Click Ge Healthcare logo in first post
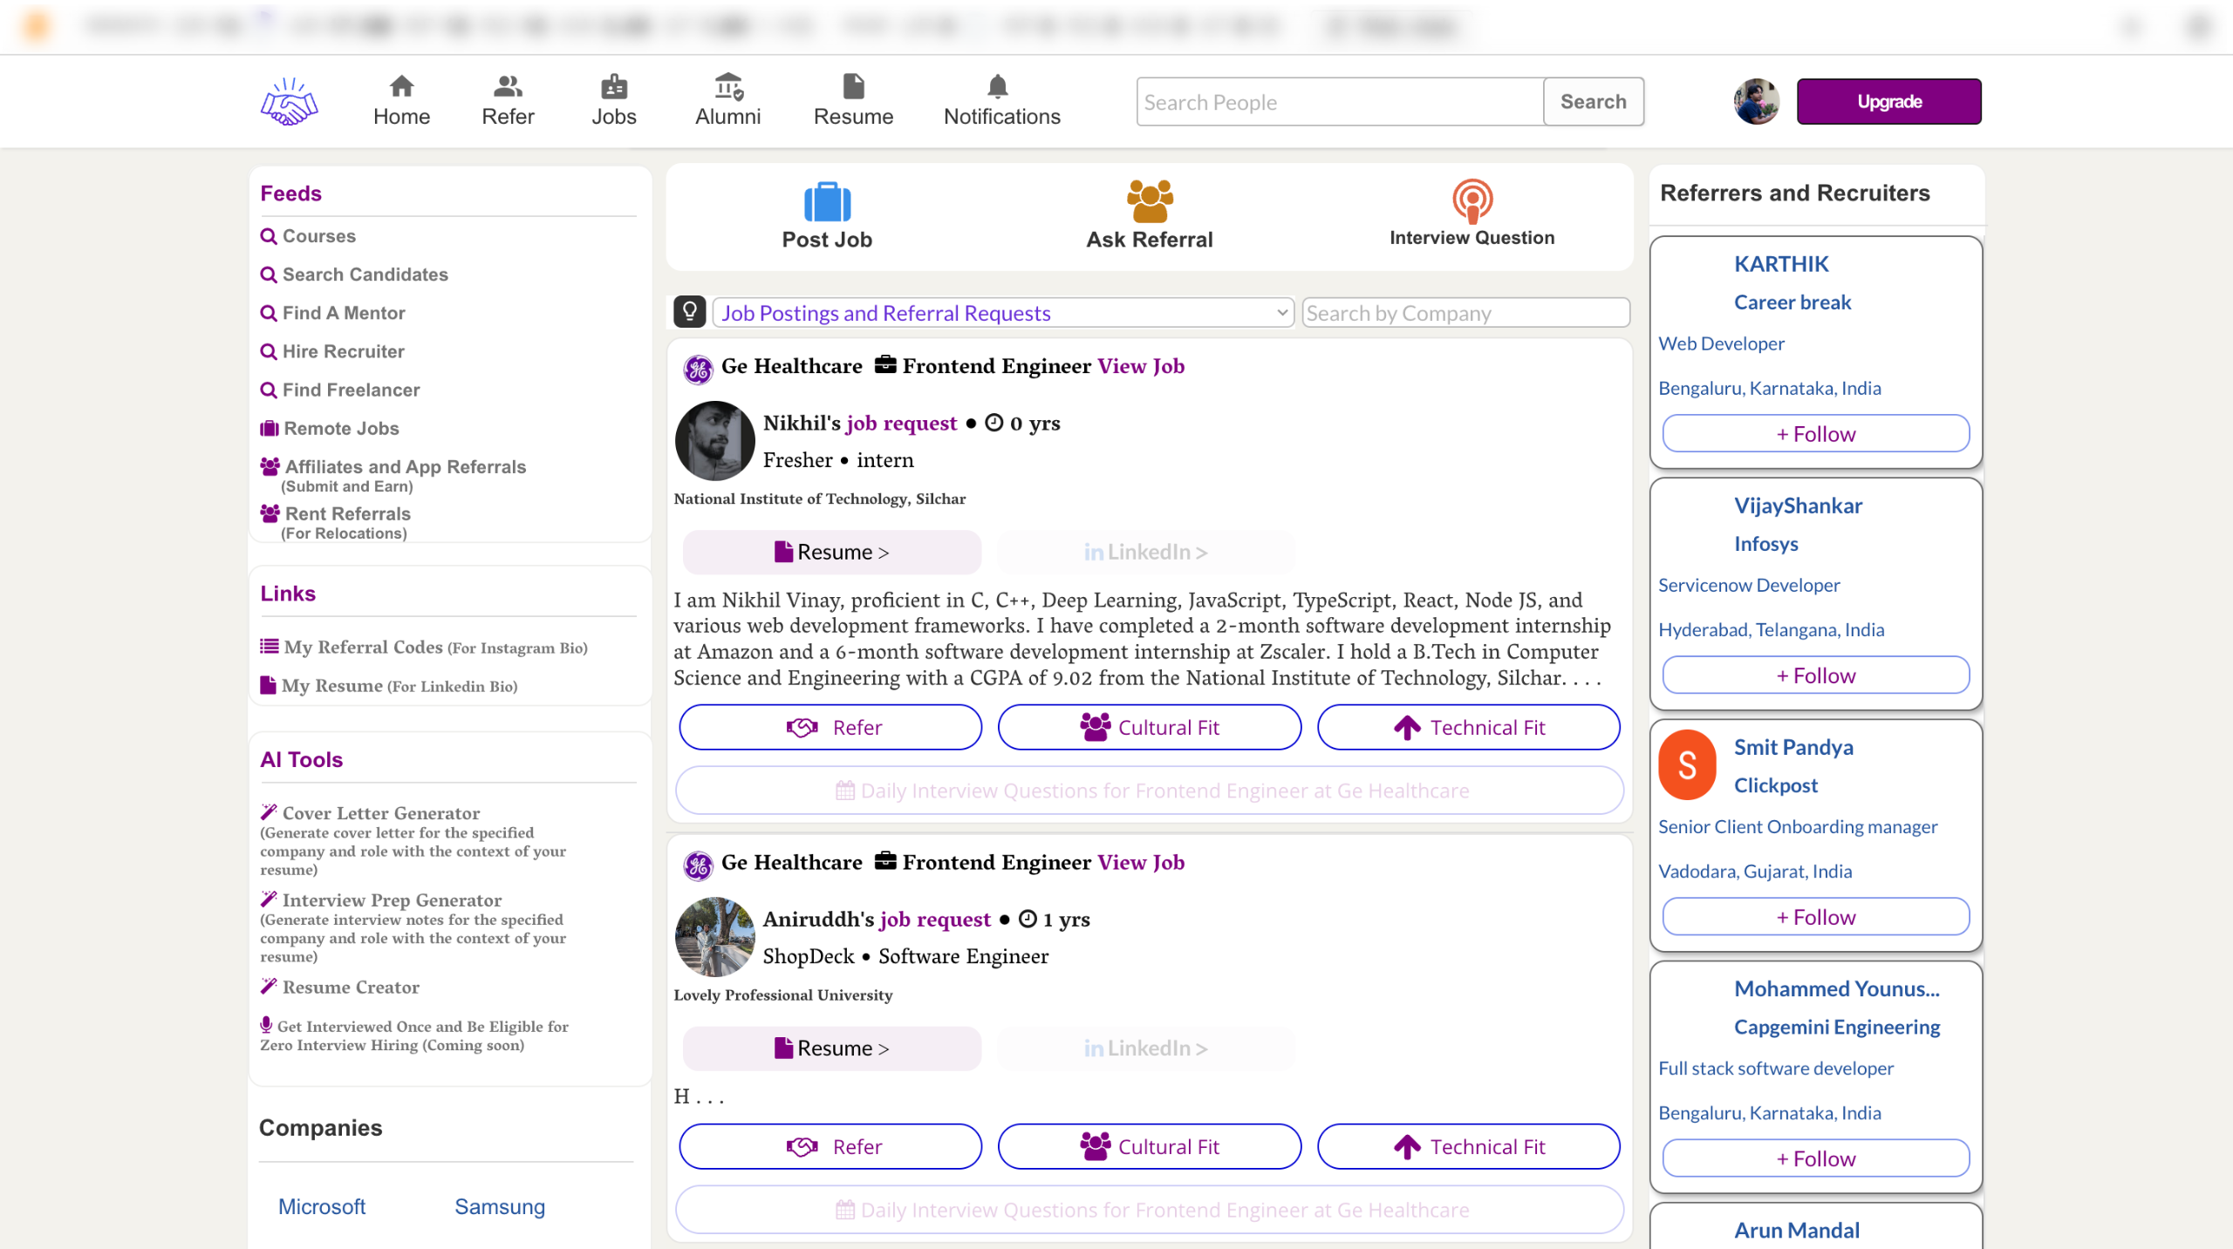 pyautogui.click(x=698, y=369)
